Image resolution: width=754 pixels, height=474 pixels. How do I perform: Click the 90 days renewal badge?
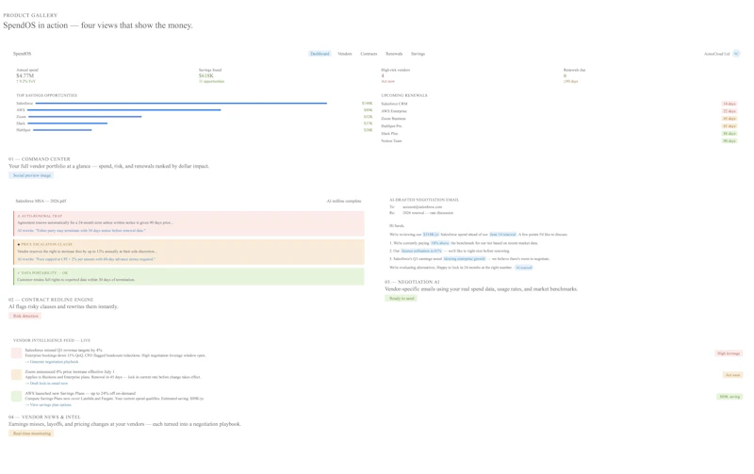(729, 140)
